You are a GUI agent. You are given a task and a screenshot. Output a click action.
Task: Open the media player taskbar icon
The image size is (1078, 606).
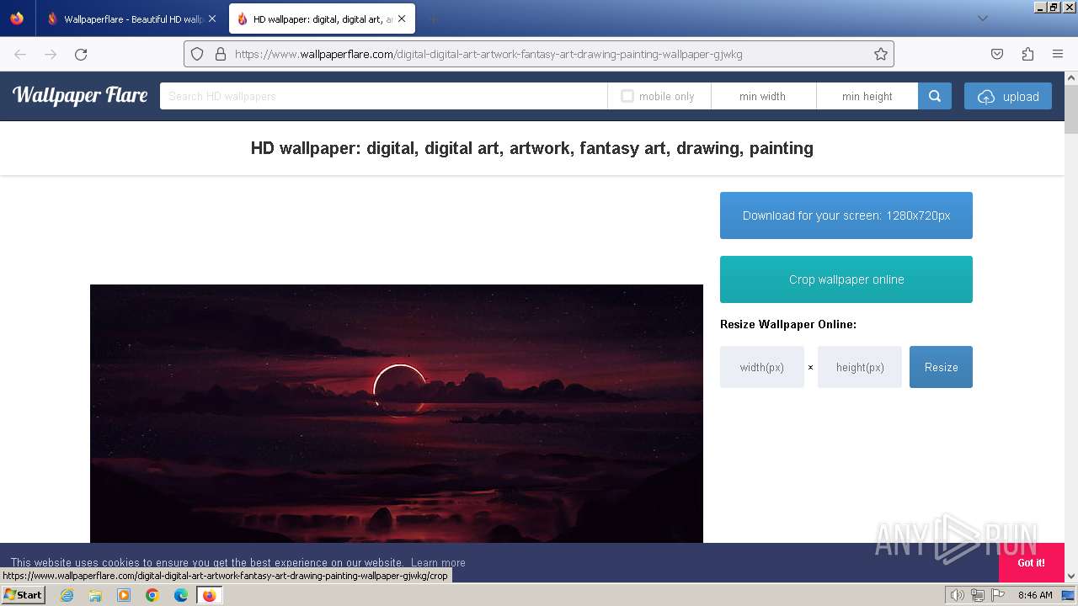124,595
